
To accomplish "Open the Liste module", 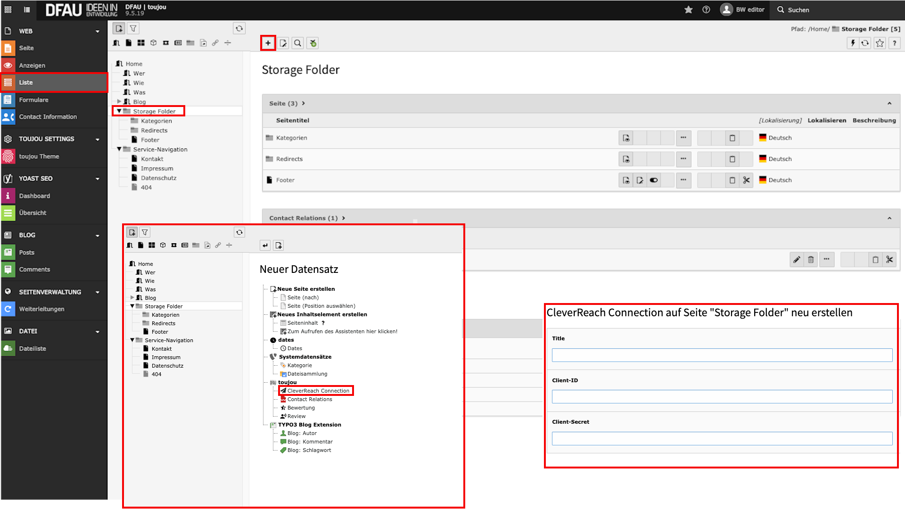I will pyautogui.click(x=26, y=82).
